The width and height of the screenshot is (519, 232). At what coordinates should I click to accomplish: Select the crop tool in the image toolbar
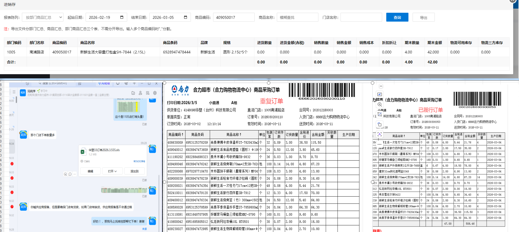click(x=380, y=114)
